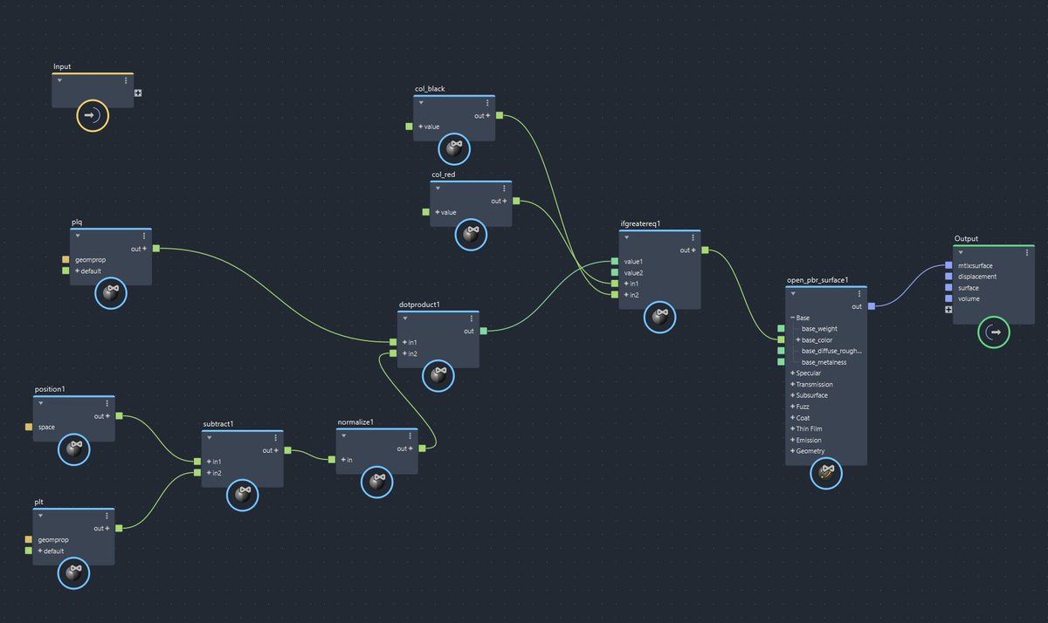
Task: Open the Input node options menu
Action: [126, 81]
